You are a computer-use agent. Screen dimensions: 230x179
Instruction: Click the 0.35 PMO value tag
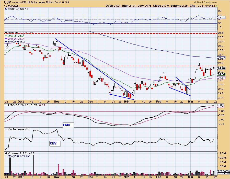(x=221, y=105)
